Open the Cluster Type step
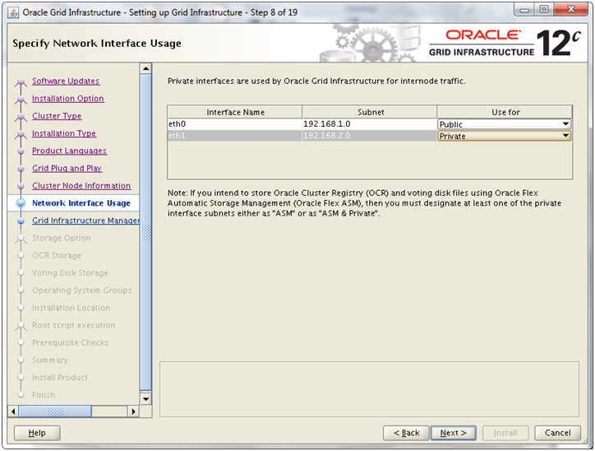 [x=57, y=116]
